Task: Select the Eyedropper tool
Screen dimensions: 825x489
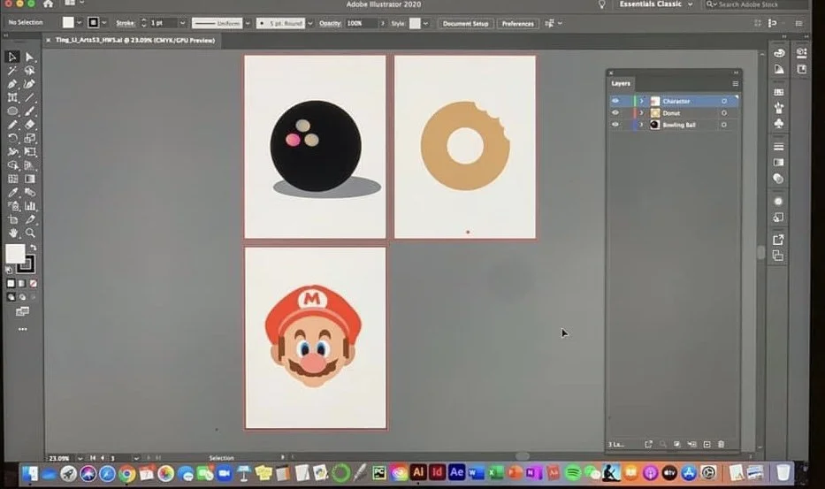Action: 12,193
